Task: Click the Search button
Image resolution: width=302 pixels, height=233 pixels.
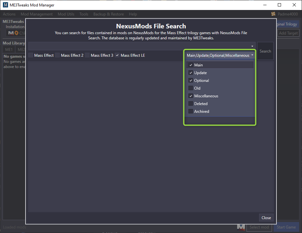Action: click(265, 51)
